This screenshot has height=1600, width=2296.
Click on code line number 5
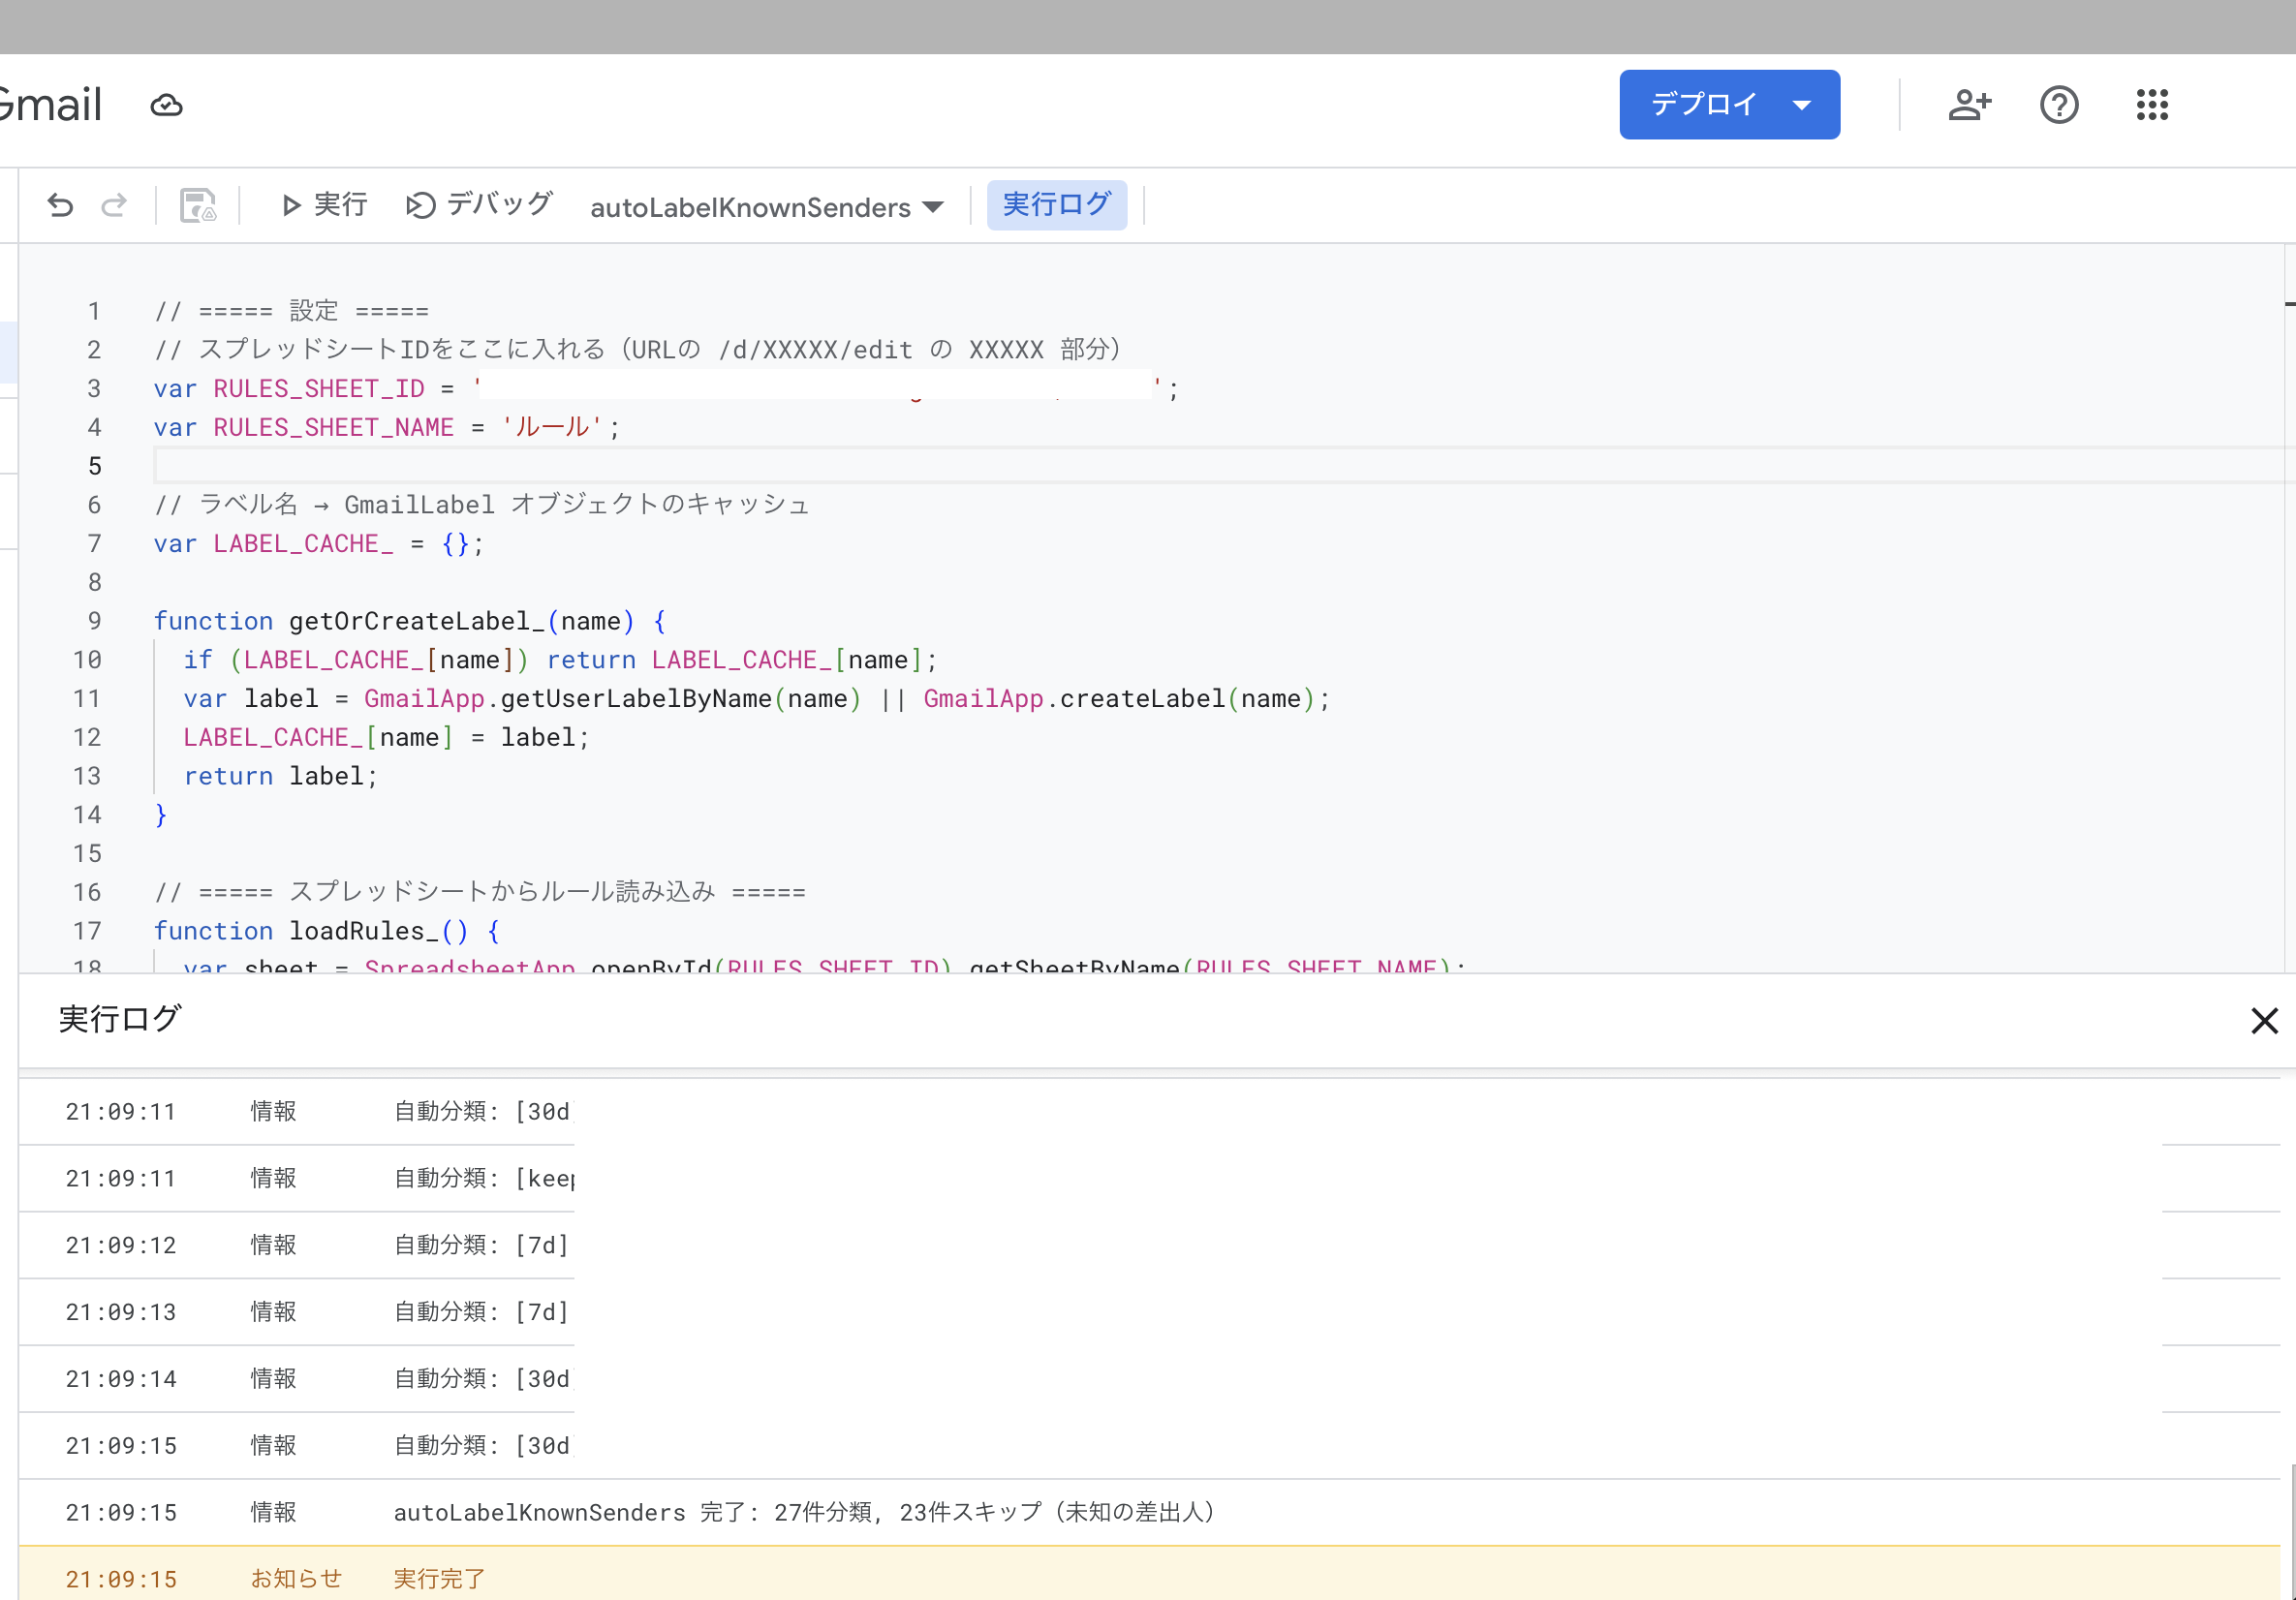[94, 466]
